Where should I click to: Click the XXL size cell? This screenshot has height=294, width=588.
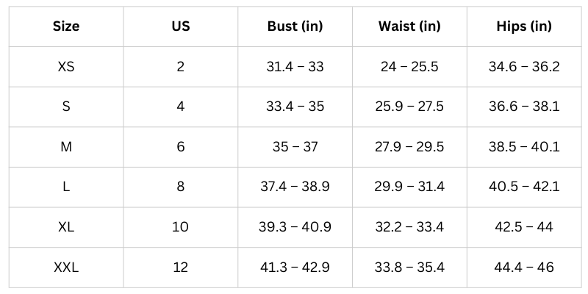coord(66,267)
